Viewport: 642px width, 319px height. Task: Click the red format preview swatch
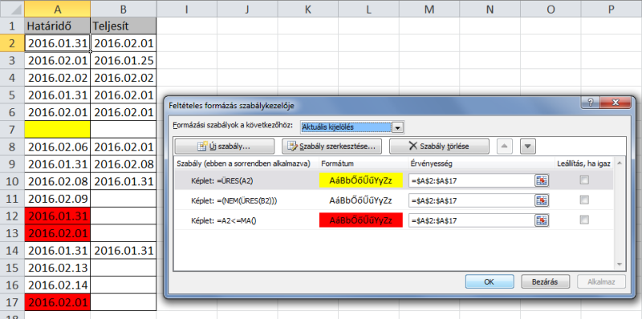pyautogui.click(x=360, y=221)
